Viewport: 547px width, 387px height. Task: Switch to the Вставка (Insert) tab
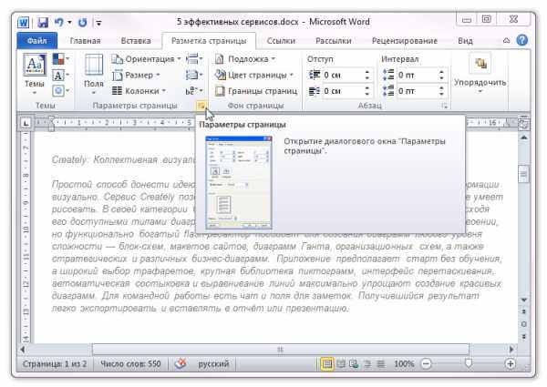(x=135, y=40)
